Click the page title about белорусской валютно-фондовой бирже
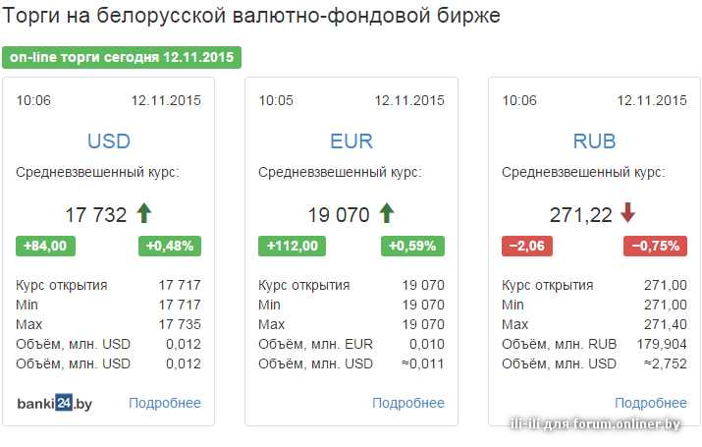 point(251,16)
